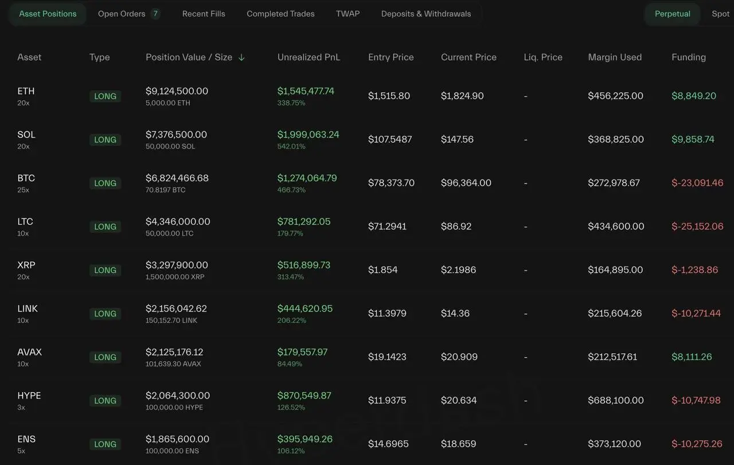View the Completed Trades tab
The height and width of the screenshot is (465, 734).
click(x=280, y=14)
